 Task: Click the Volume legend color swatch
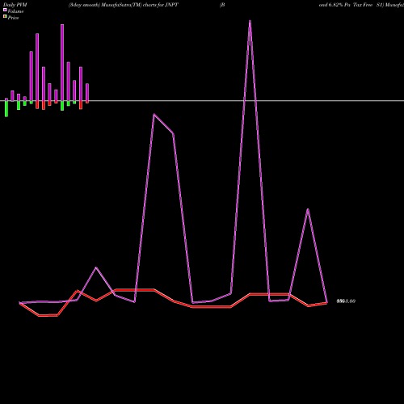[x=5, y=10]
